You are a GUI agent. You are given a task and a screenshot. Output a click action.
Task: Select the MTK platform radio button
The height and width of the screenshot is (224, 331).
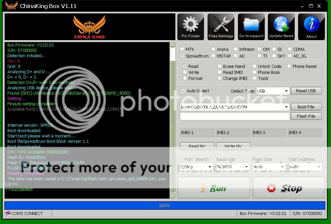(182, 49)
